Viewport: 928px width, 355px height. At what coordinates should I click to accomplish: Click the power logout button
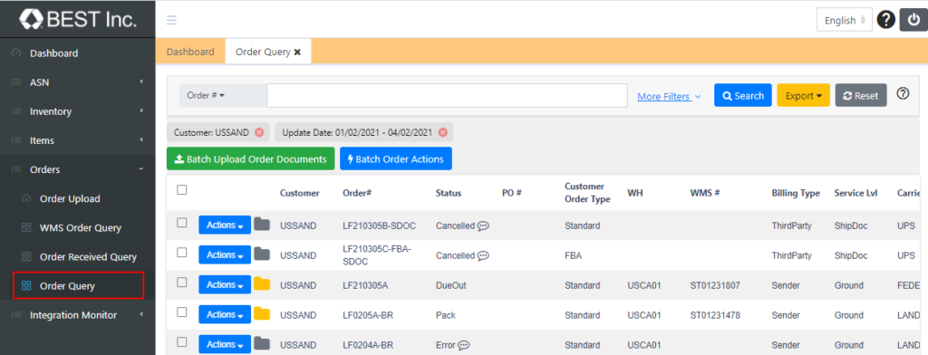click(913, 20)
